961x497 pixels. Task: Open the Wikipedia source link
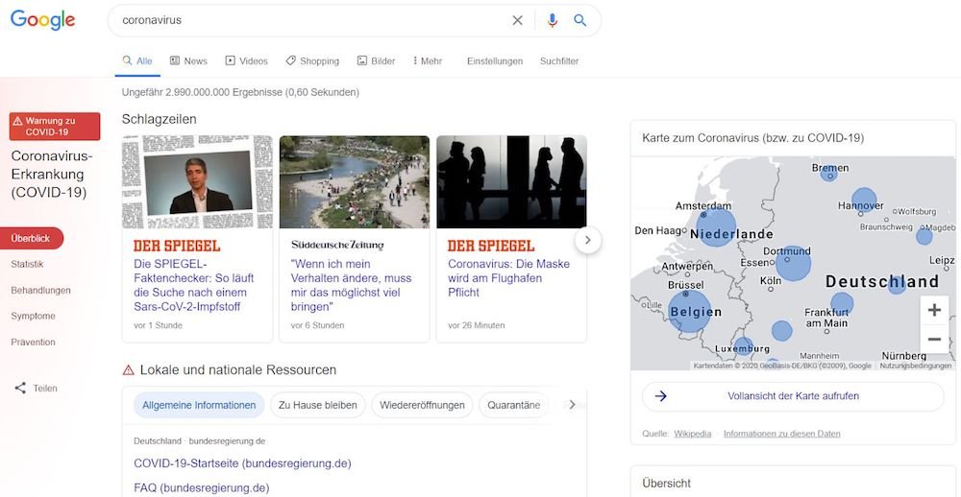[693, 434]
